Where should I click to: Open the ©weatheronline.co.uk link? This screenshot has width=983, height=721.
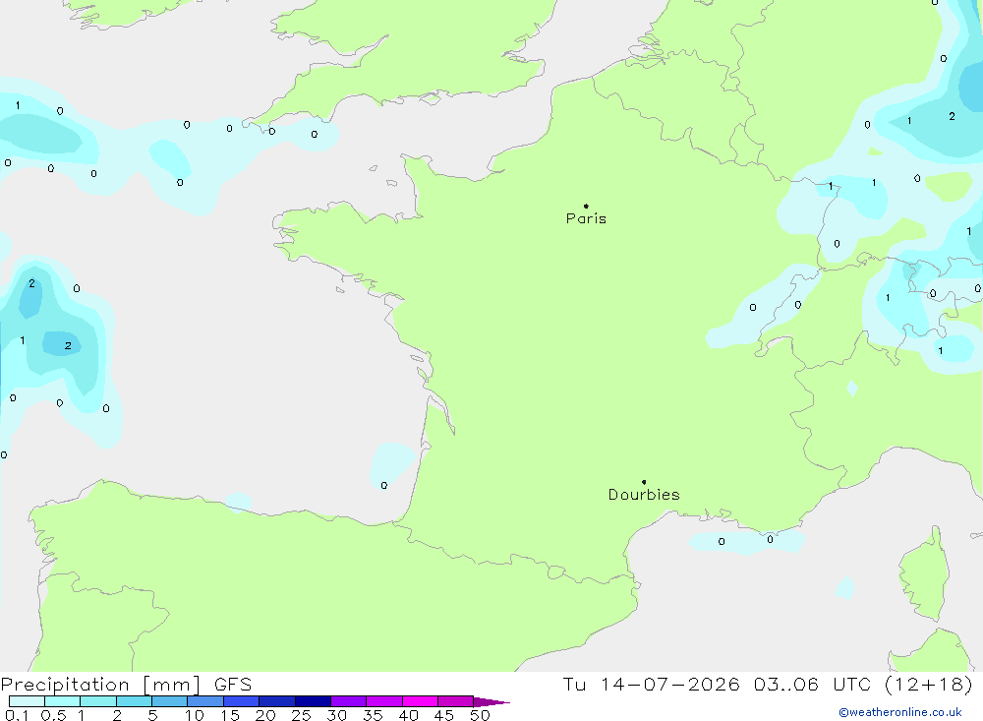click(900, 712)
